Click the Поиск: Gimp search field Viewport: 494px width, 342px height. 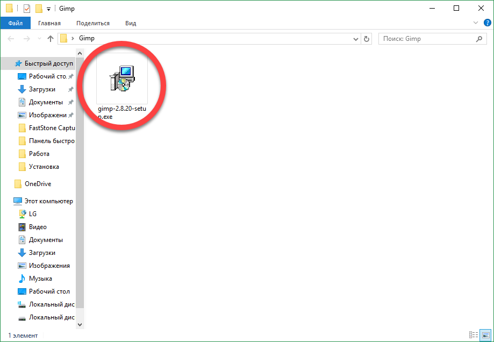pyautogui.click(x=427, y=39)
